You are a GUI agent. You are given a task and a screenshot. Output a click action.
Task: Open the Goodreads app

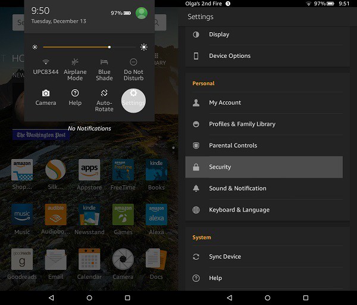(x=22, y=264)
